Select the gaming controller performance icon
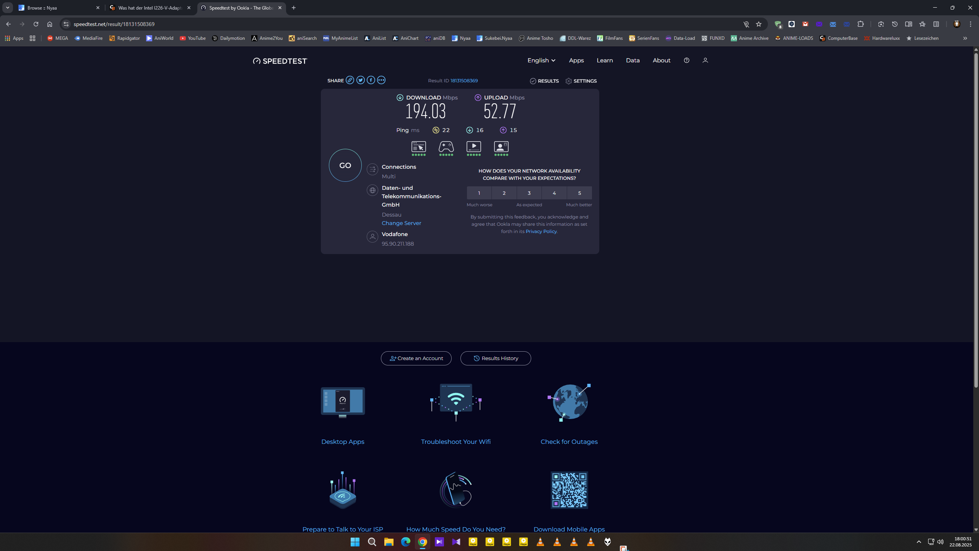 [446, 147]
